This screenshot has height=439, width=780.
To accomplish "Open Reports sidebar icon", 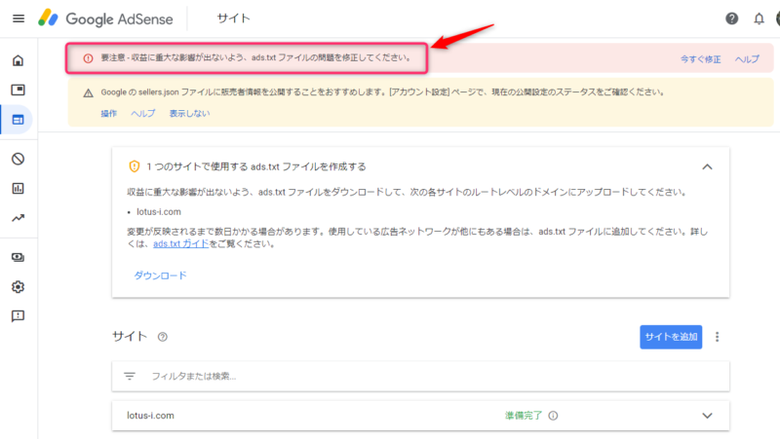I will point(18,188).
